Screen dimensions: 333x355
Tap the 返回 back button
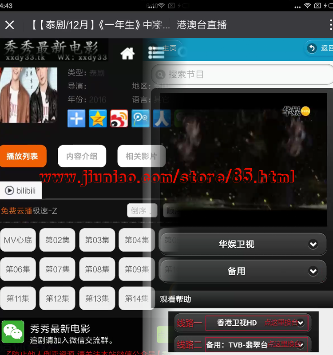tap(320, 48)
